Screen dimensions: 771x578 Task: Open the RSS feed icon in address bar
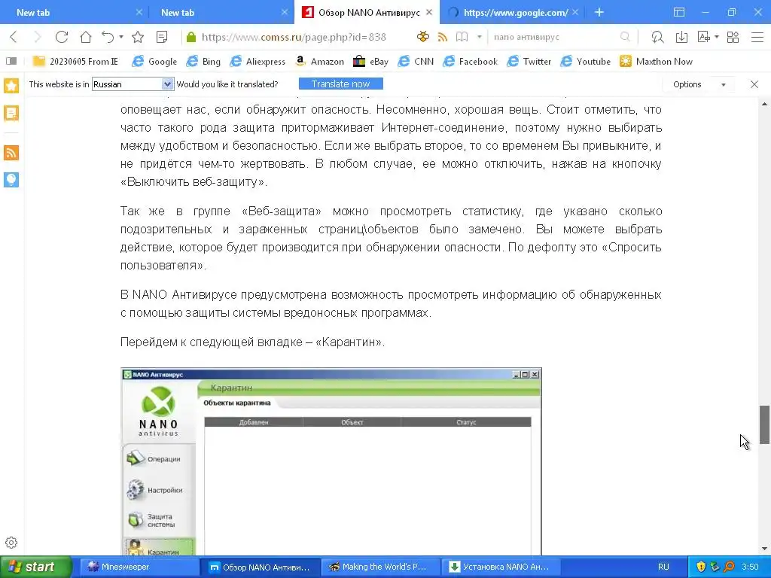[443, 37]
